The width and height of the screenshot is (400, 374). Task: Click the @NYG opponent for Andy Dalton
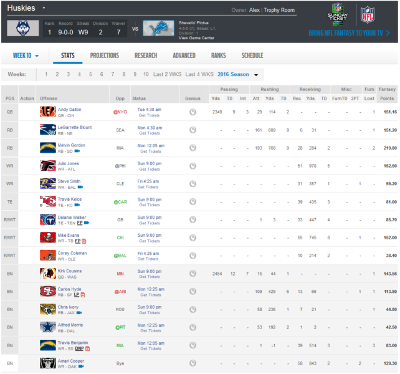click(120, 112)
